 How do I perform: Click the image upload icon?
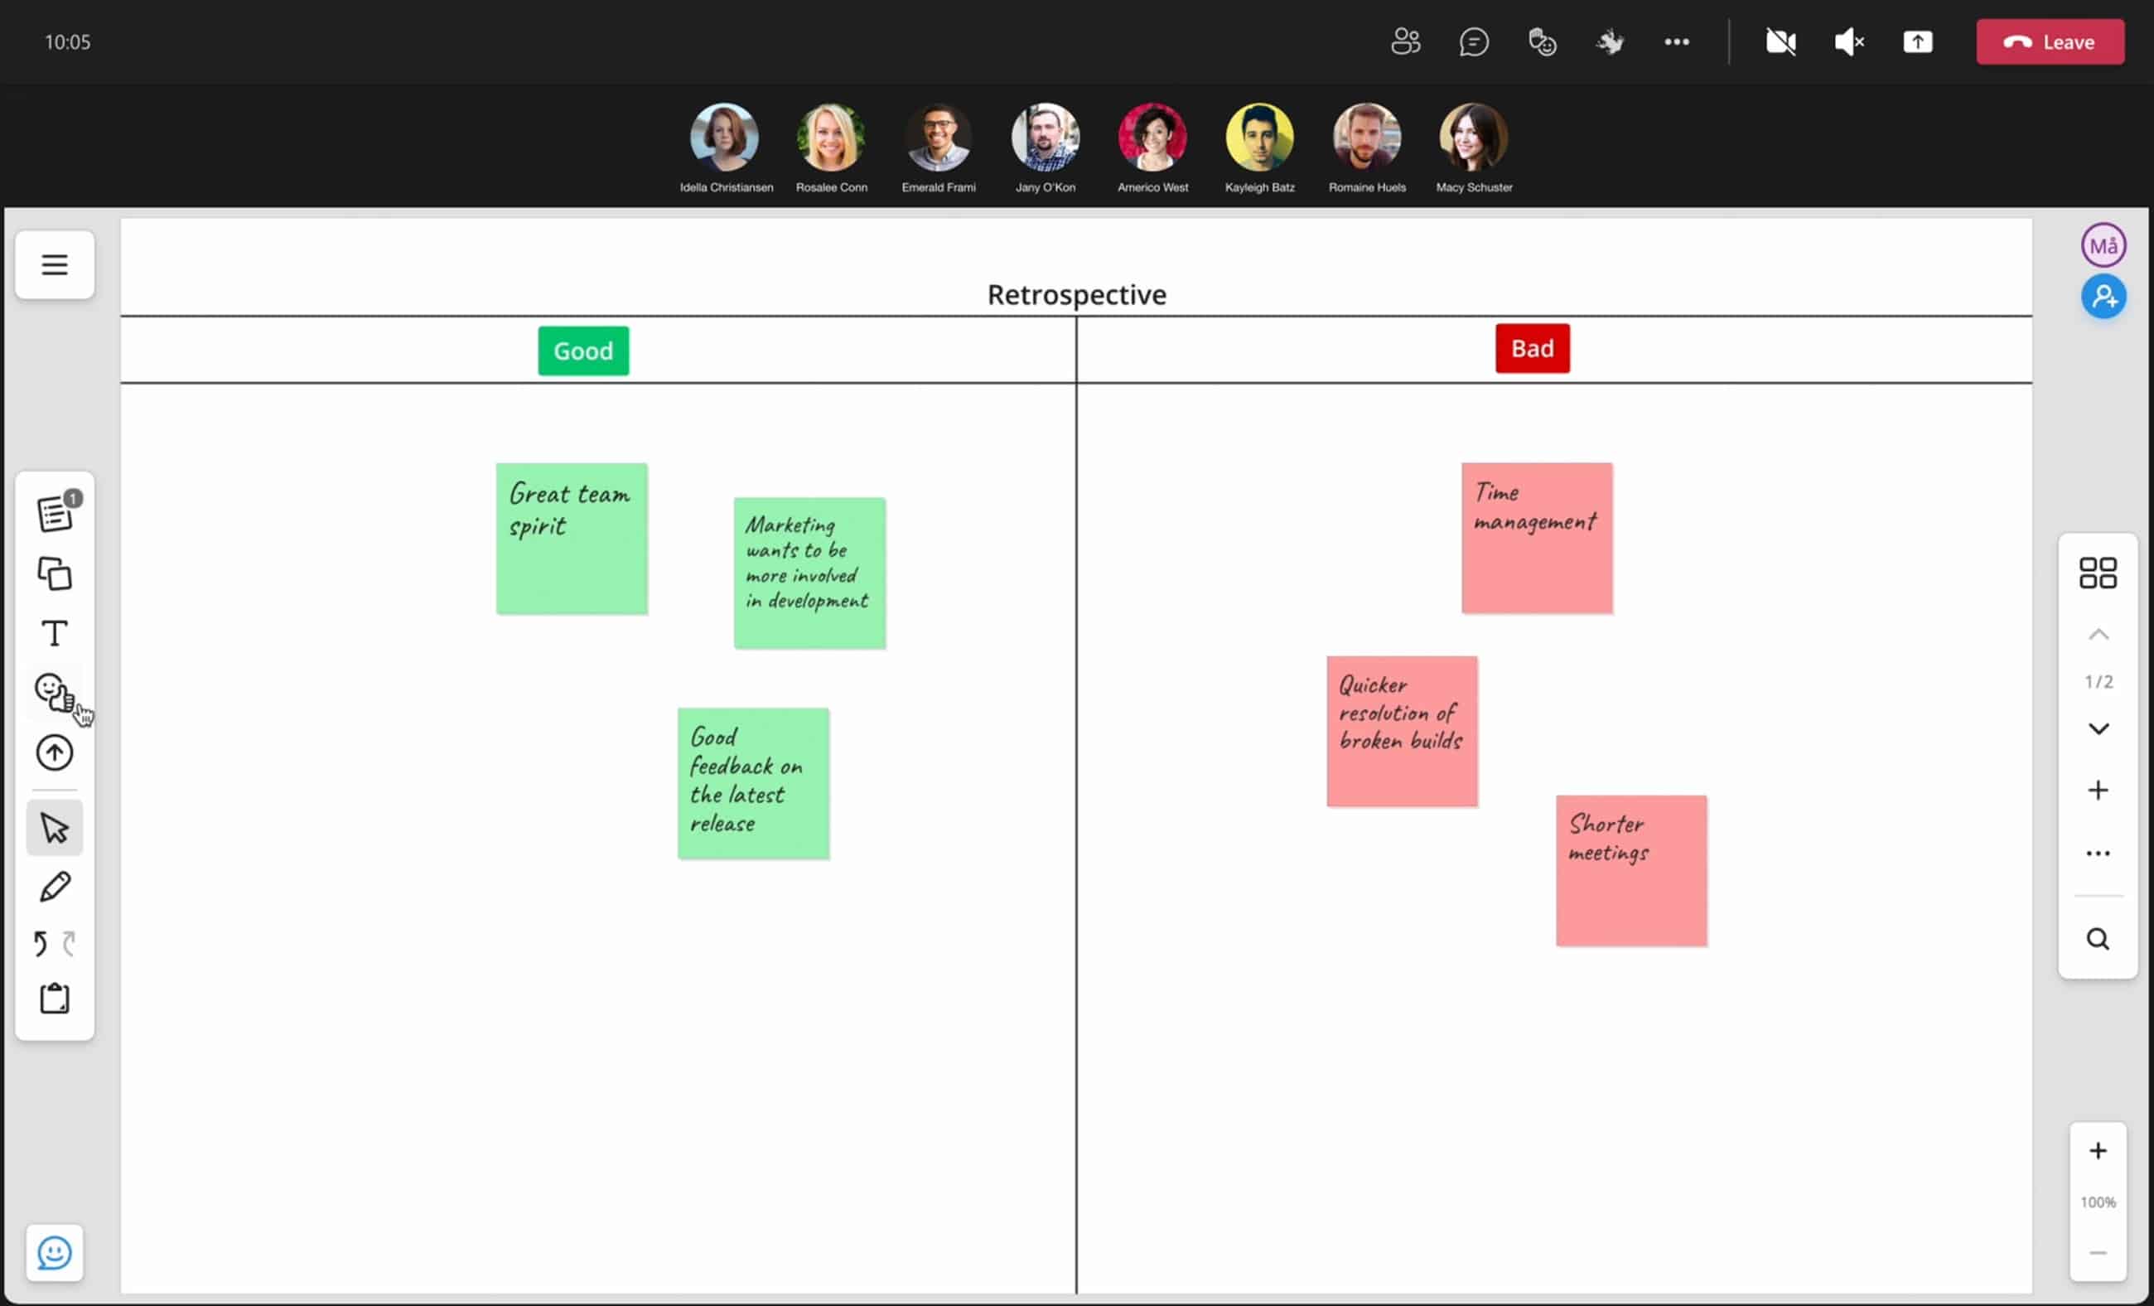[54, 752]
